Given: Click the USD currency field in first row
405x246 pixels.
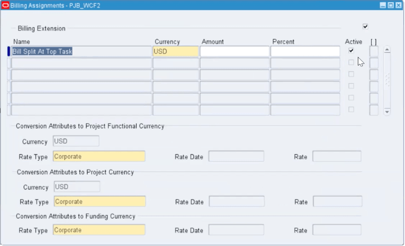Looking at the screenshot, I should click(x=175, y=51).
